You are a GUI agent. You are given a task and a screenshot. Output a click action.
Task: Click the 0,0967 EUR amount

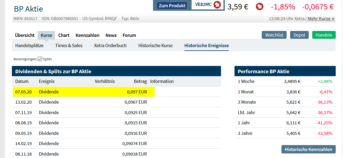click(136, 102)
